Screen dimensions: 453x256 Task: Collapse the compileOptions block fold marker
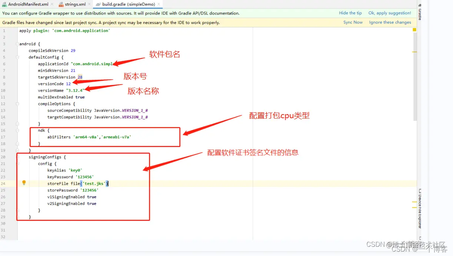pyautogui.click(x=17, y=103)
